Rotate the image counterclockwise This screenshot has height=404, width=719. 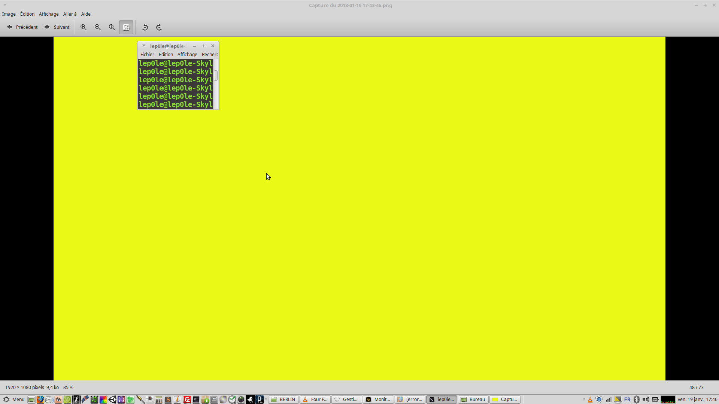point(145,27)
